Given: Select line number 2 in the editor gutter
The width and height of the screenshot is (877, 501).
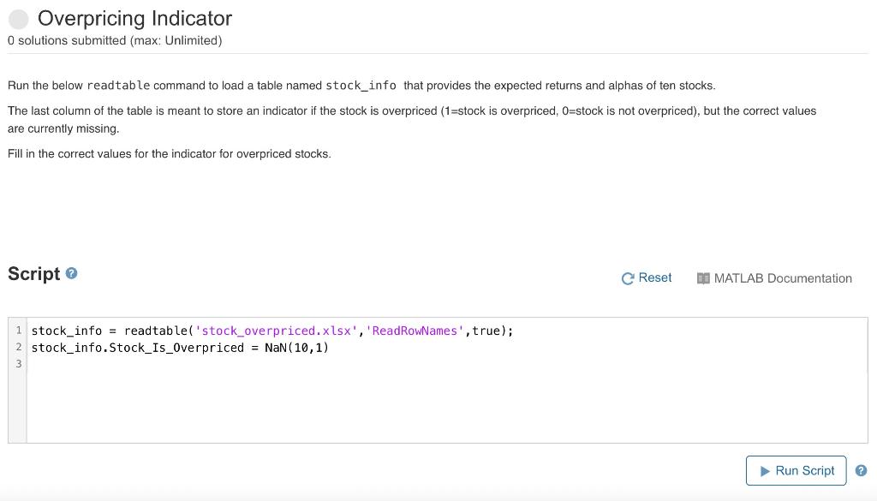Looking at the screenshot, I should (x=18, y=348).
